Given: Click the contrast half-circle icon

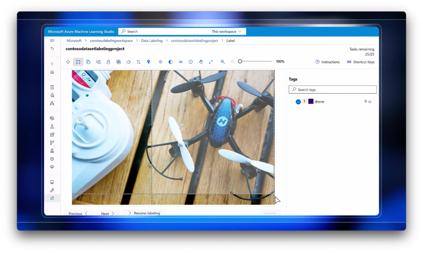Looking at the screenshot, I should click(x=171, y=62).
